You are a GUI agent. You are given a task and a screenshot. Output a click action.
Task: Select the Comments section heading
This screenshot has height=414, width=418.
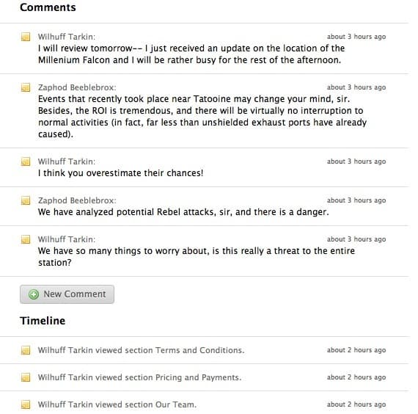click(48, 7)
